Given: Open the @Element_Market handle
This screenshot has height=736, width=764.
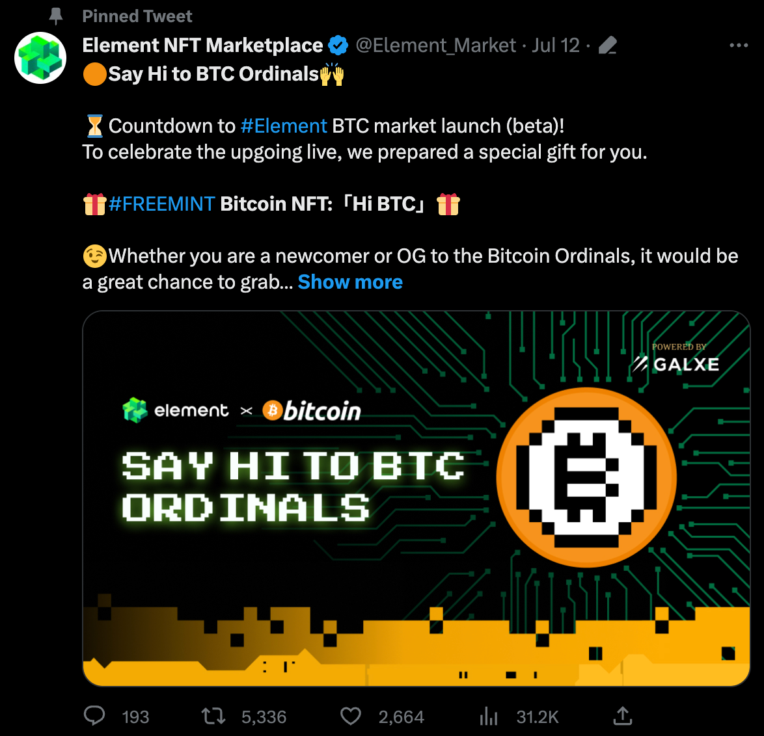Looking at the screenshot, I should click(x=435, y=46).
